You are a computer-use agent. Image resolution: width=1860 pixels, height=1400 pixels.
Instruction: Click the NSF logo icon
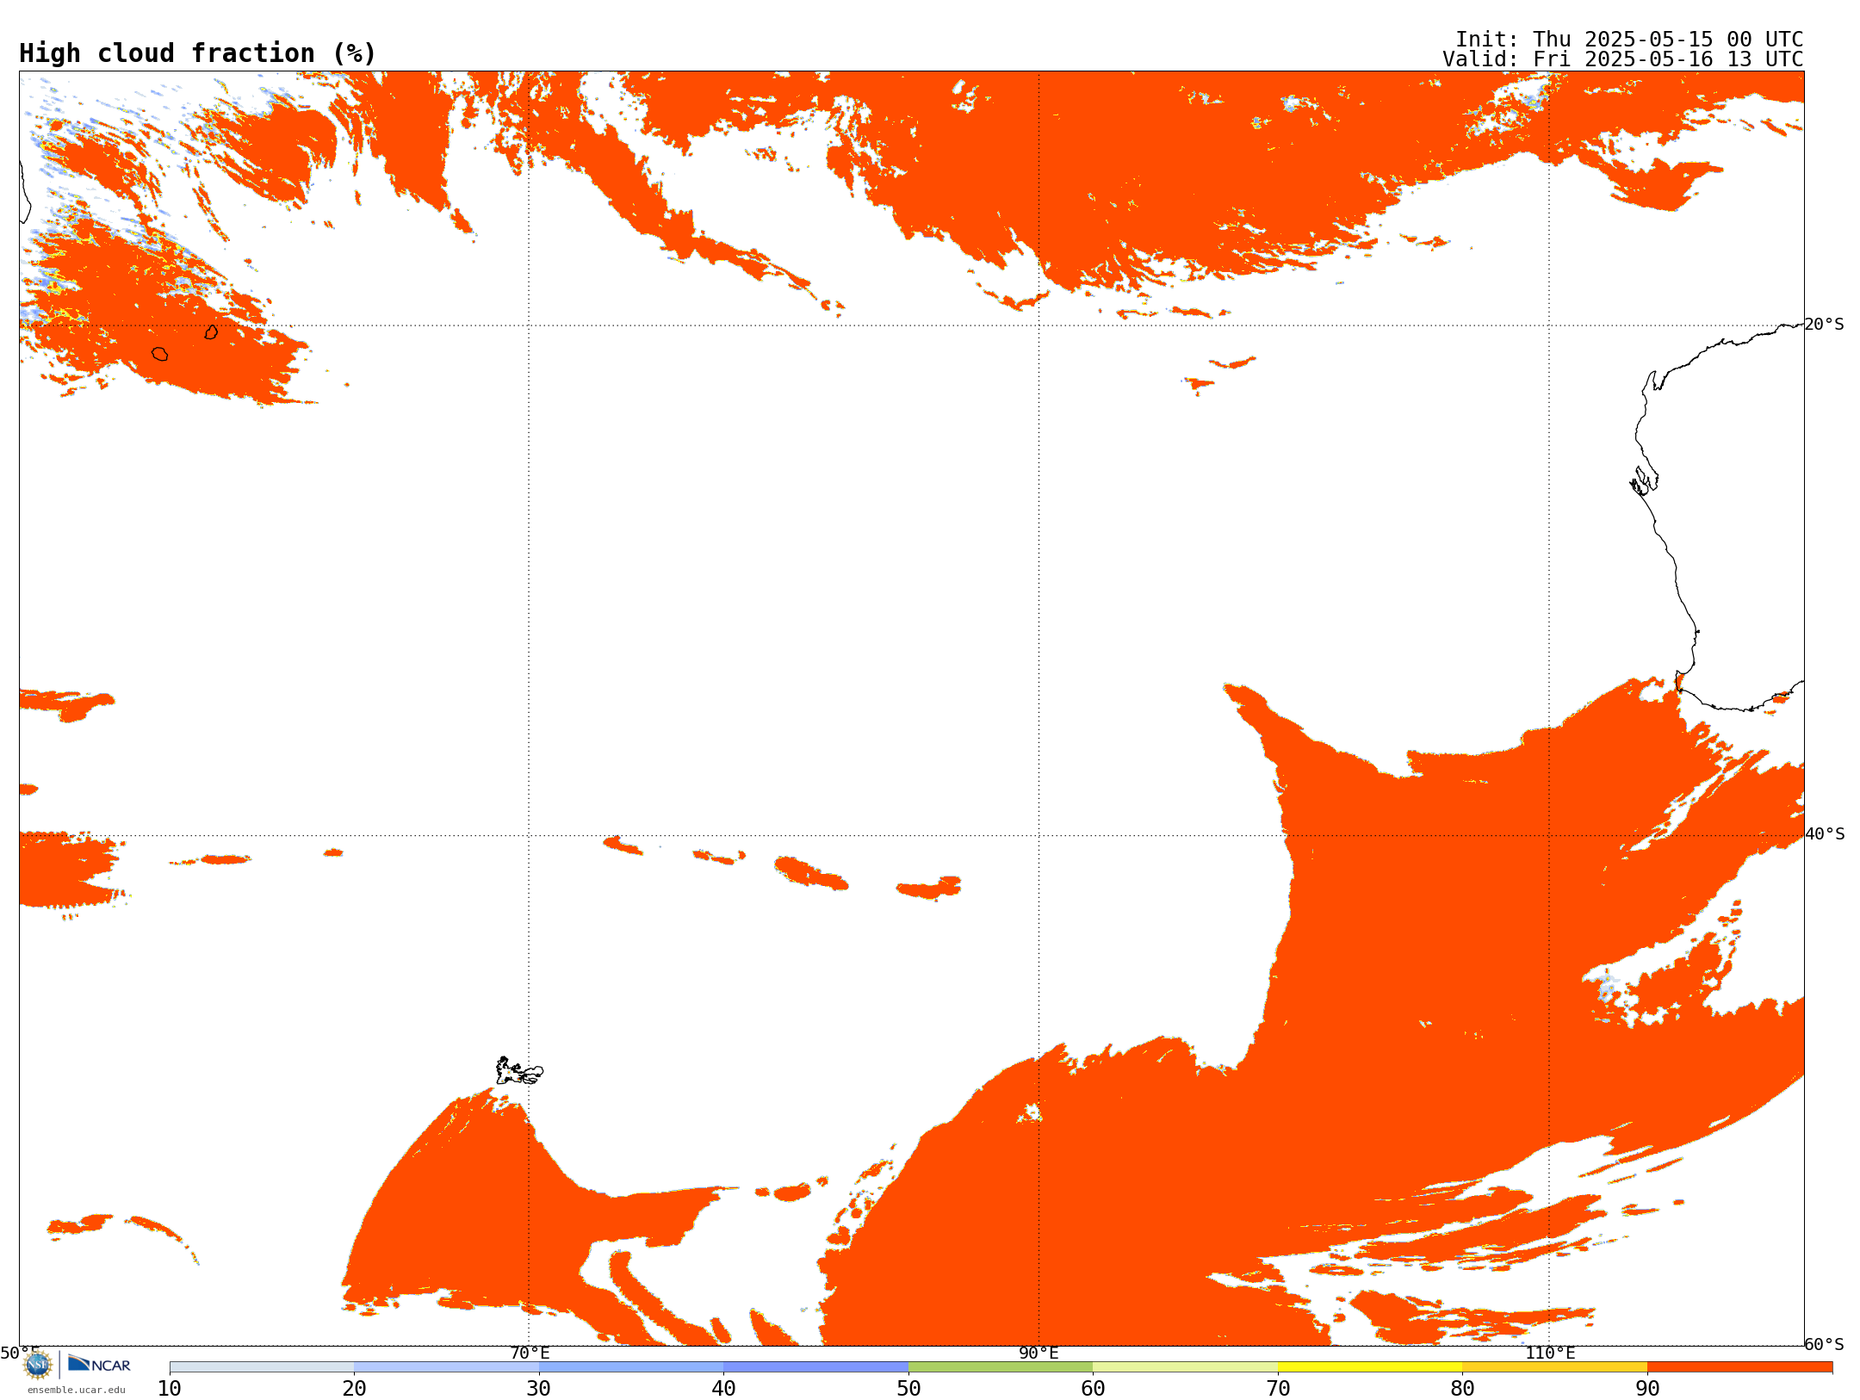click(38, 1365)
